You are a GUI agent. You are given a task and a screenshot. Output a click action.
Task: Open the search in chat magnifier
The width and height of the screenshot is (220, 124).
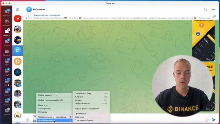206,9
